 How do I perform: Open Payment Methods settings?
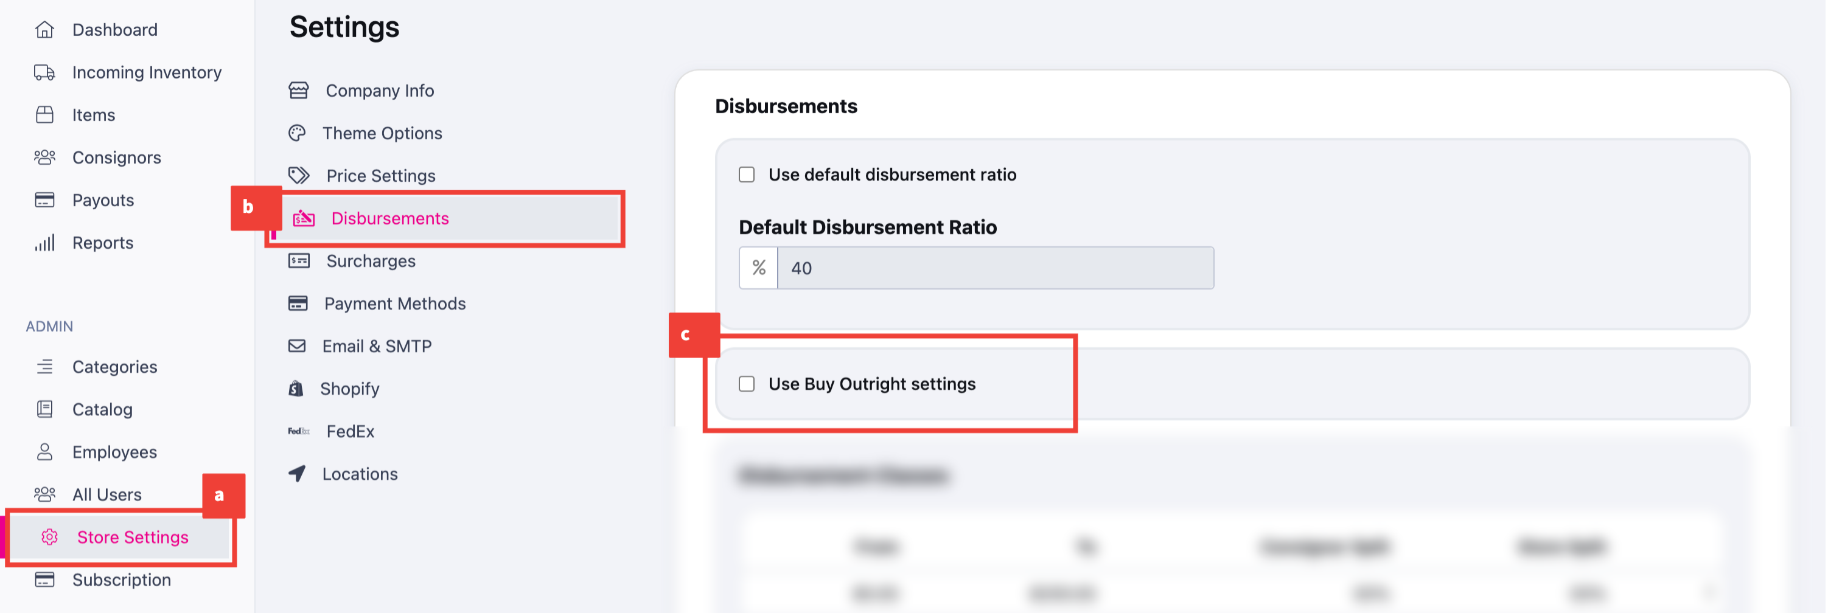click(x=396, y=303)
